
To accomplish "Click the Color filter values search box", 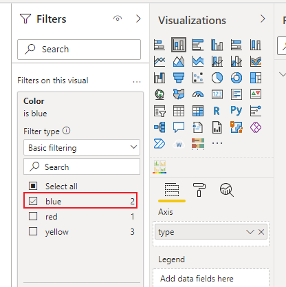I will (x=82, y=167).
